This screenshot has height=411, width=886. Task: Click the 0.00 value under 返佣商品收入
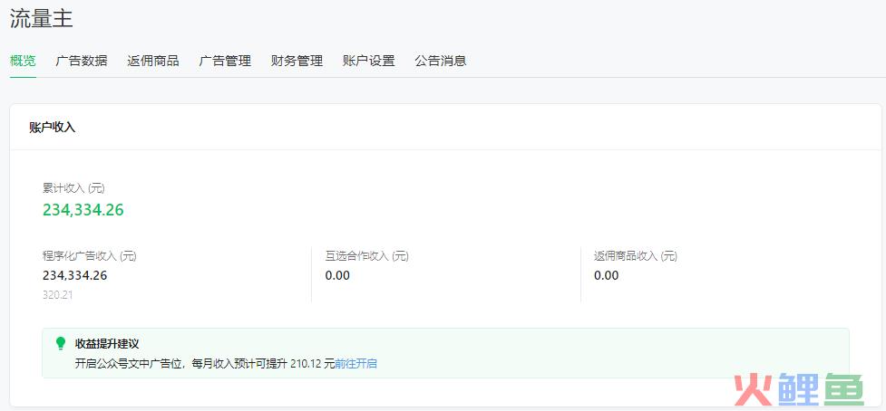point(607,276)
